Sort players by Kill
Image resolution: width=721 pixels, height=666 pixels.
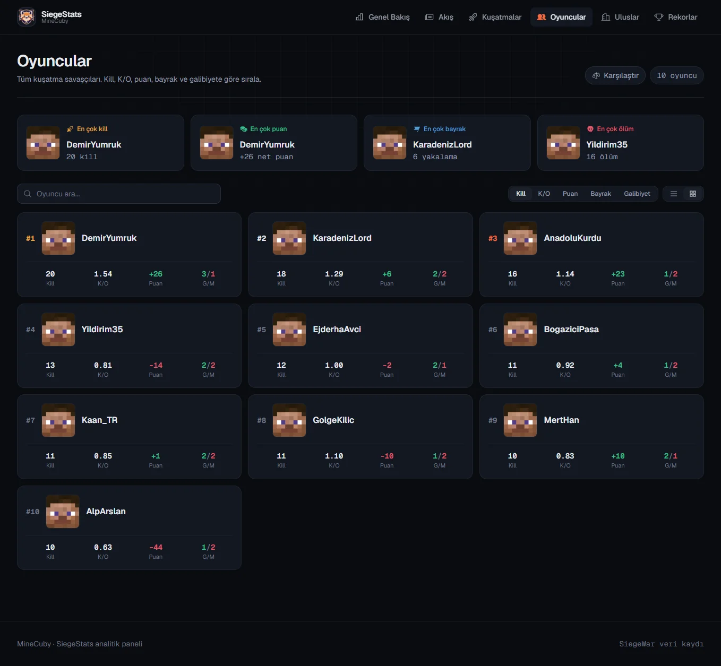[x=521, y=194]
